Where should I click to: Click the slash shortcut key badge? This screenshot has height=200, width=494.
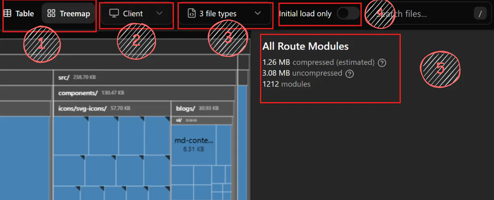pyautogui.click(x=480, y=14)
